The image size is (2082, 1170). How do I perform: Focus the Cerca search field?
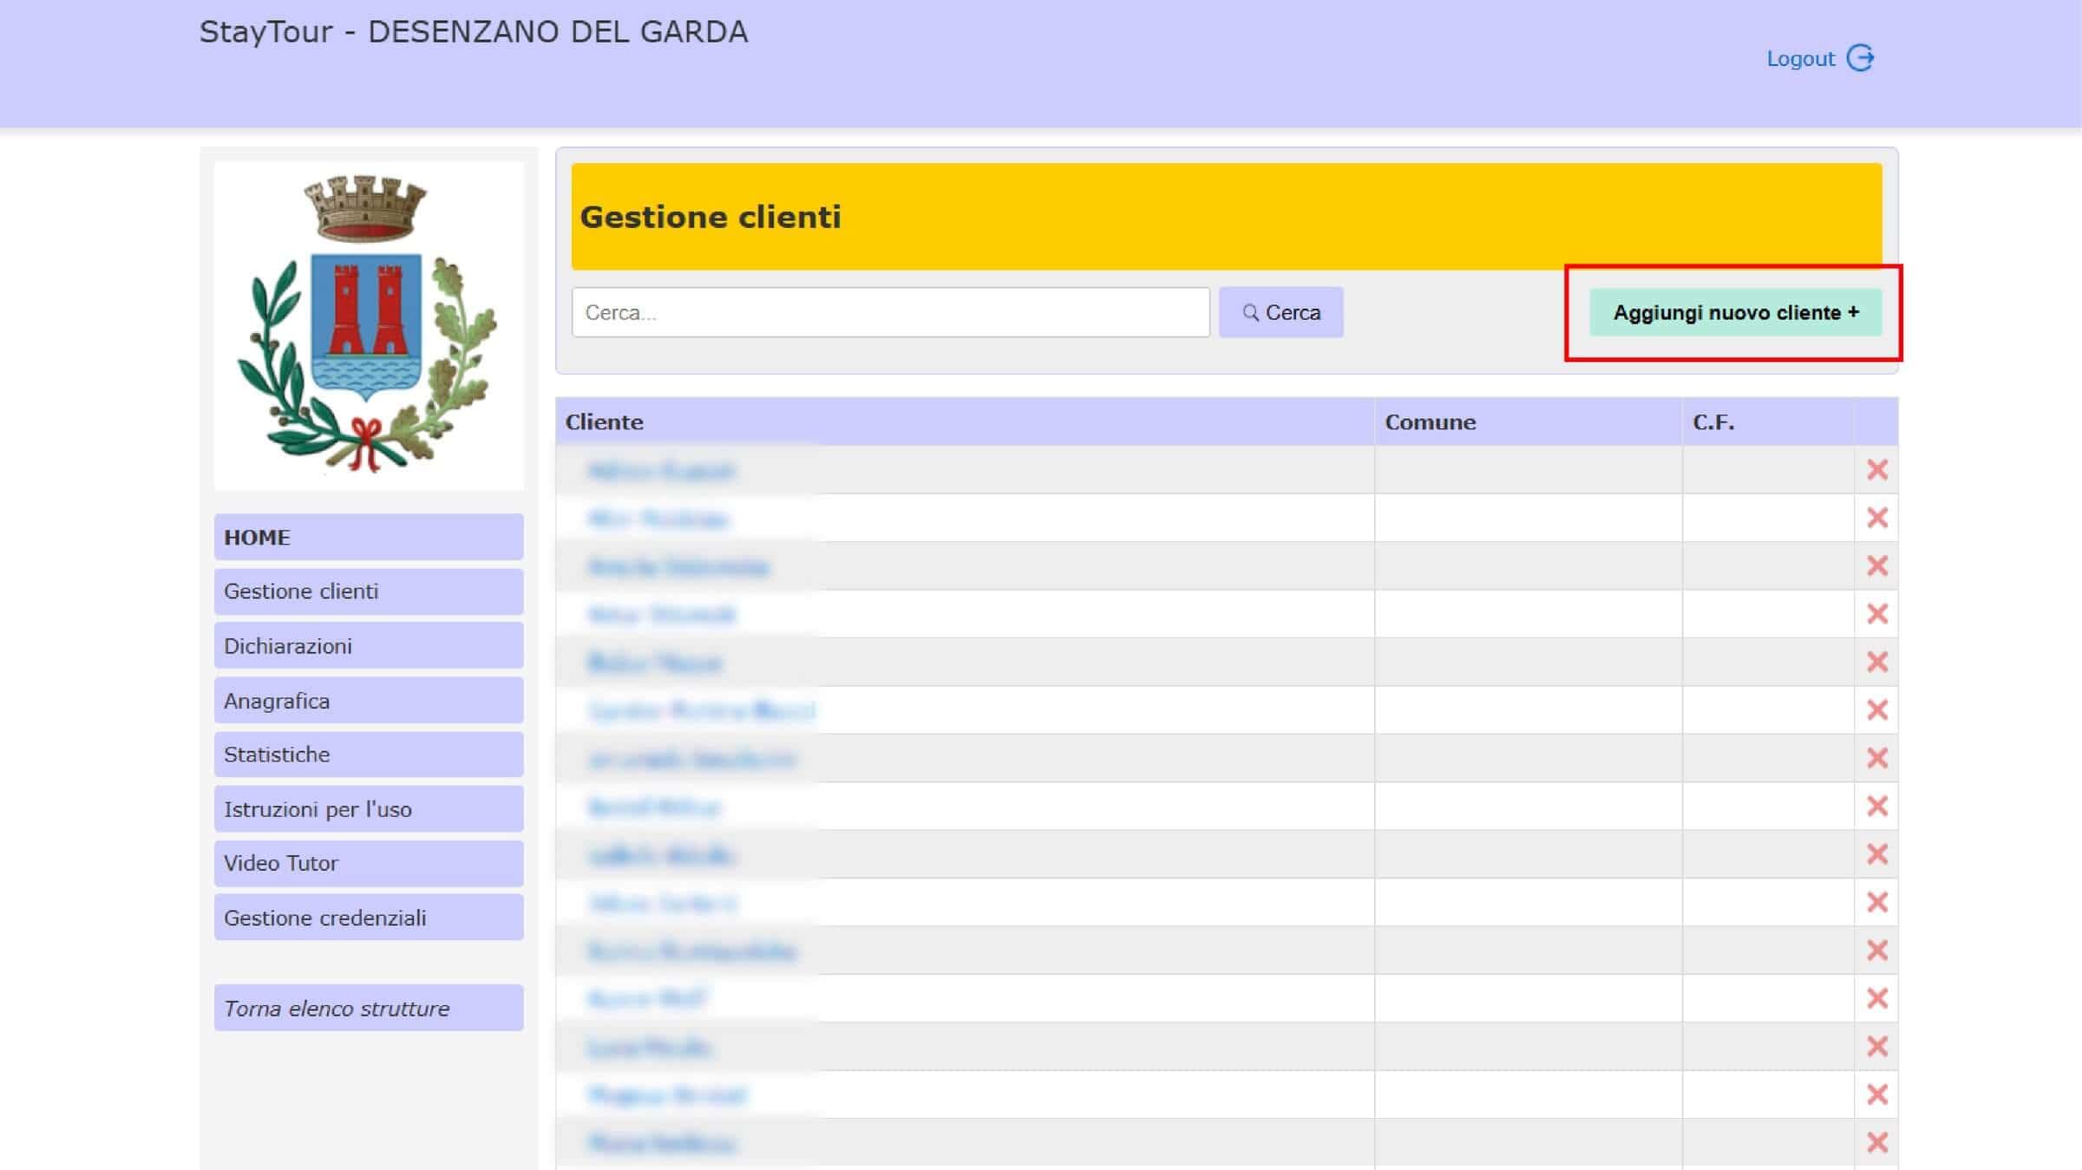coord(890,312)
